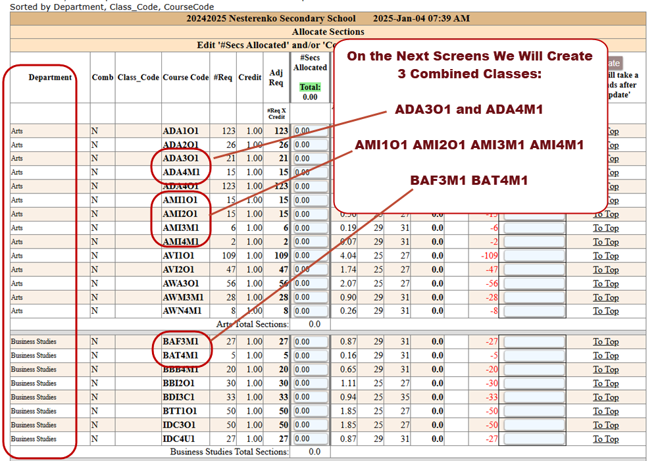Click the wide blank field in AMI4M1 row
The image size is (658, 461).
tap(534, 242)
